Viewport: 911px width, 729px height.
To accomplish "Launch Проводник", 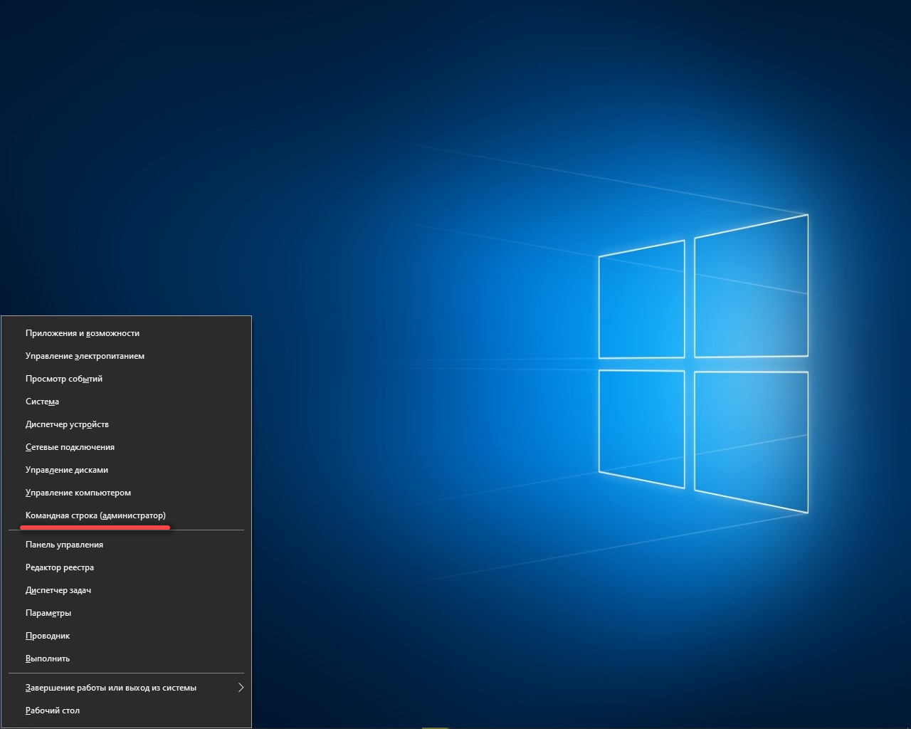I will (126, 636).
